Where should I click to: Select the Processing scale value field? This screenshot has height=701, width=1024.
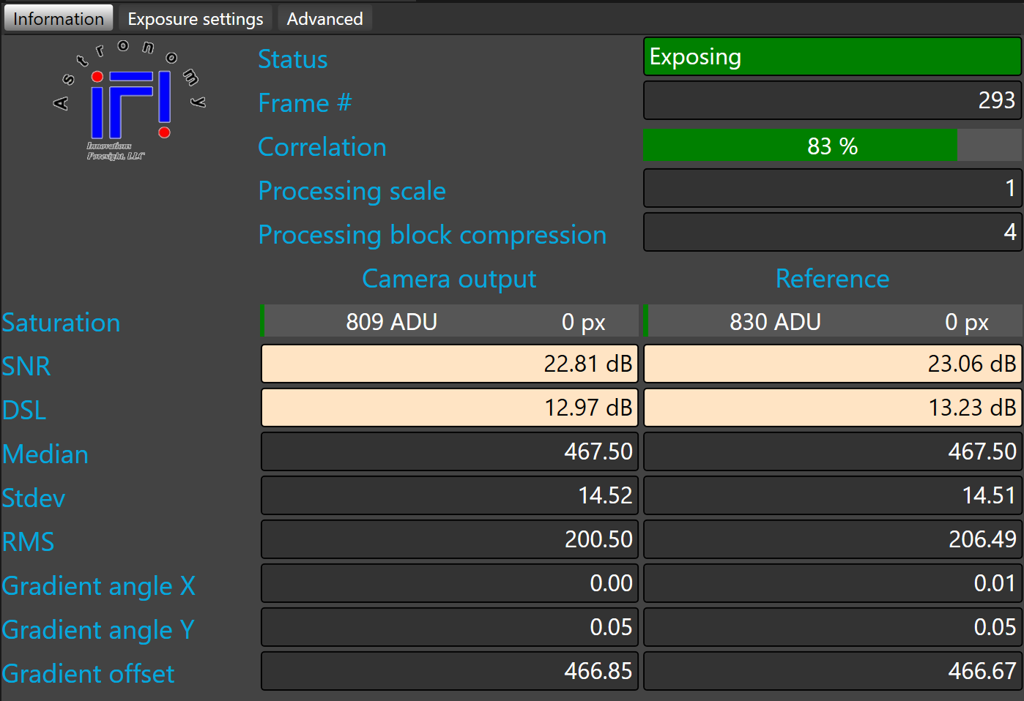coord(832,188)
